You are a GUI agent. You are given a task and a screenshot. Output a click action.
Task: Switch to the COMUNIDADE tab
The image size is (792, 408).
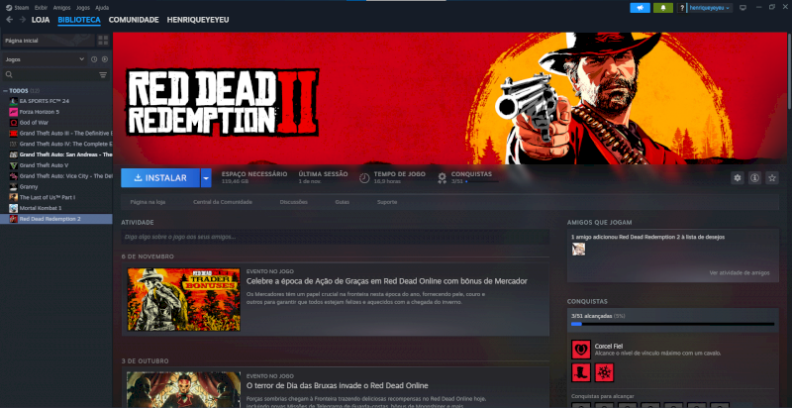pyautogui.click(x=134, y=20)
